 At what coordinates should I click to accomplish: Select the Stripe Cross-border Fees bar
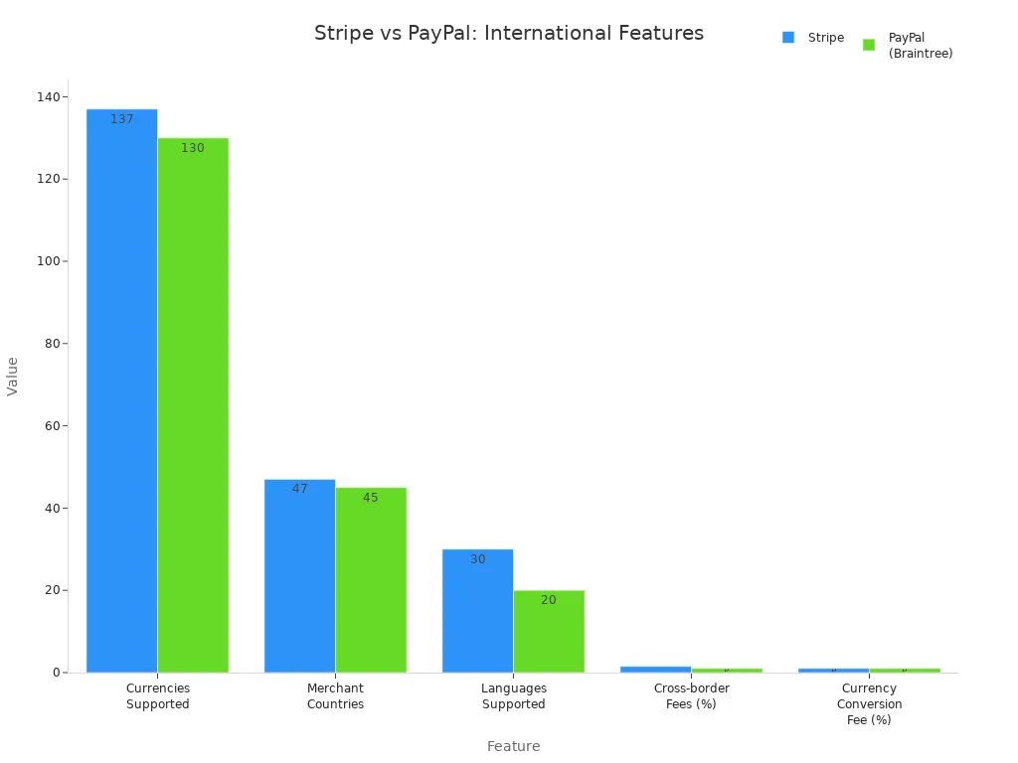[654, 669]
